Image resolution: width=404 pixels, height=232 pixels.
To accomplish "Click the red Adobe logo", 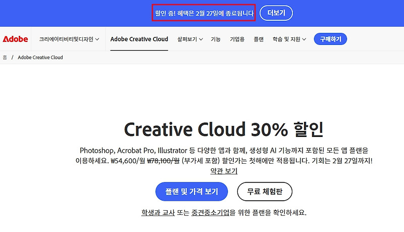I will pyautogui.click(x=15, y=39).
